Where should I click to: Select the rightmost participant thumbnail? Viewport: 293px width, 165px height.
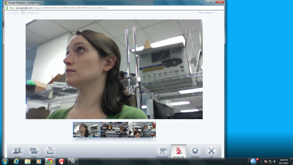[142, 130]
